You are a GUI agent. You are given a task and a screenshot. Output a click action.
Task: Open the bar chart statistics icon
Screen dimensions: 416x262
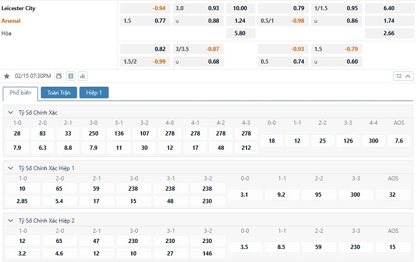pyautogui.click(x=82, y=76)
